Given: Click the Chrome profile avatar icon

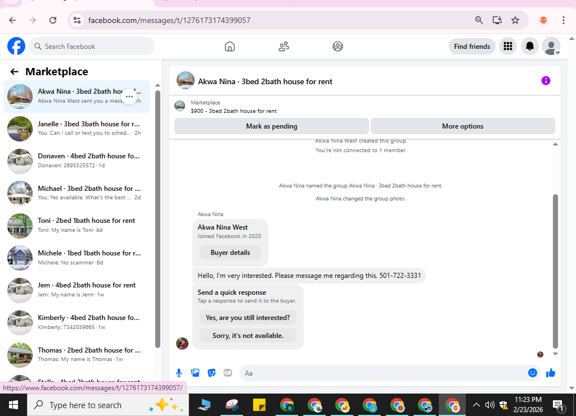Looking at the screenshot, I should pos(543,20).
